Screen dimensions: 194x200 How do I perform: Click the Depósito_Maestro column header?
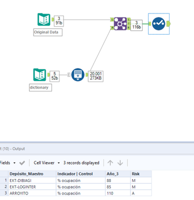[x=32, y=174]
